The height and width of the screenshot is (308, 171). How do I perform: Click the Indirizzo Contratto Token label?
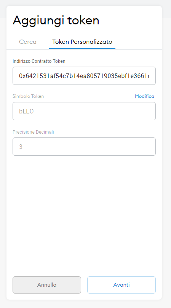pos(39,61)
